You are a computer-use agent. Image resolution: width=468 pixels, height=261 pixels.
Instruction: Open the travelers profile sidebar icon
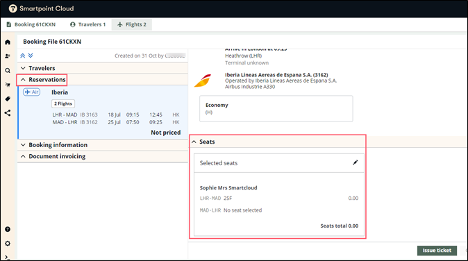[8, 56]
